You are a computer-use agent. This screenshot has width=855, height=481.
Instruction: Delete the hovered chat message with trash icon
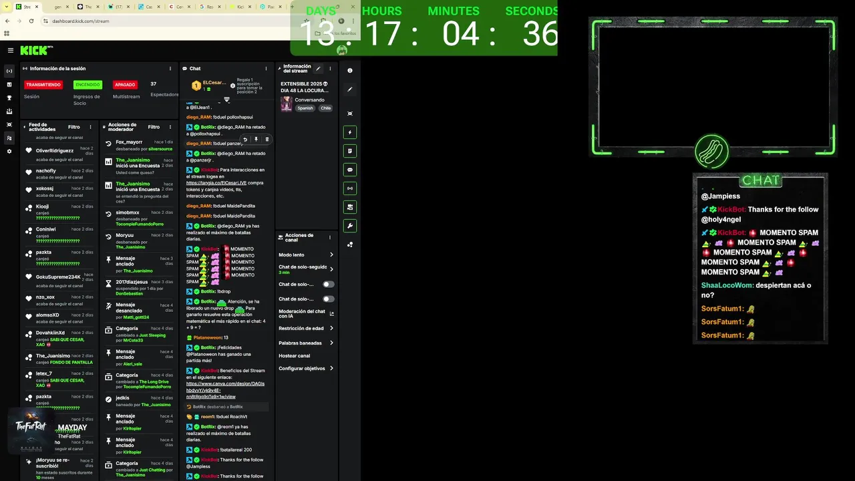tap(267, 140)
